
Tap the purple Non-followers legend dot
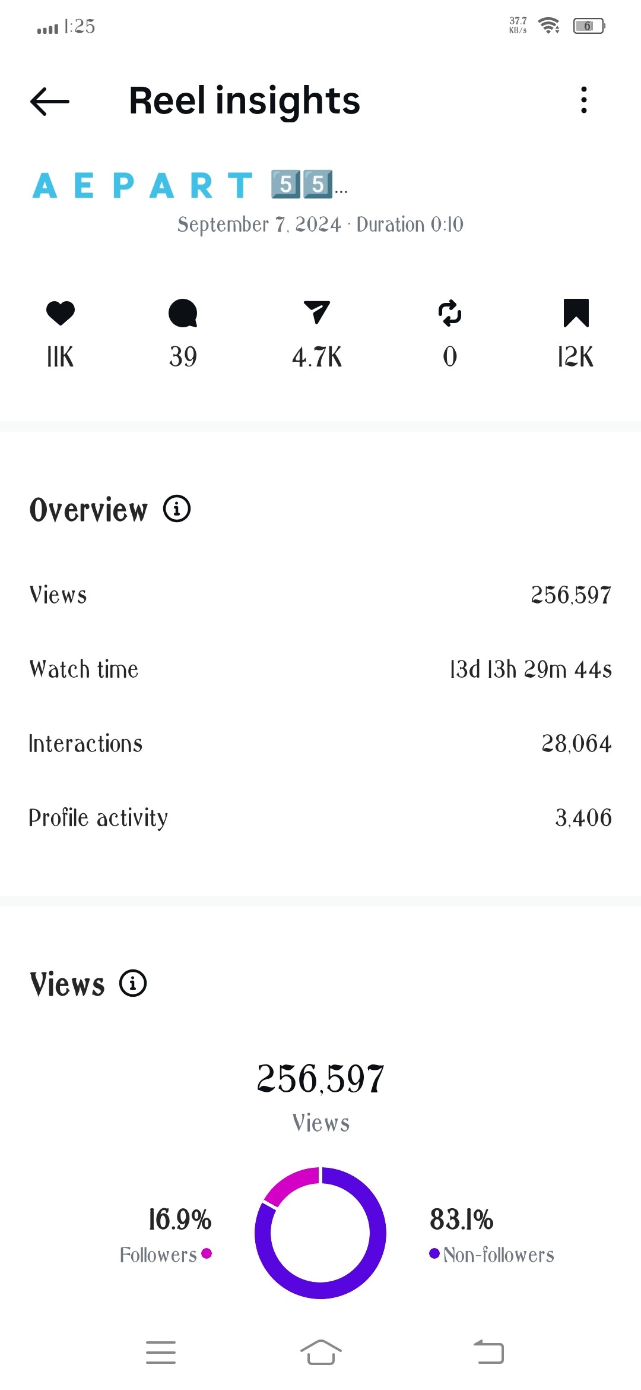(434, 1253)
